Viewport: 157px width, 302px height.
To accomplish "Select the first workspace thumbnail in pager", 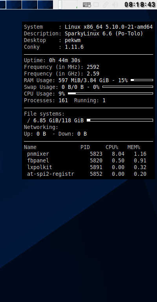I will pos(3,5).
